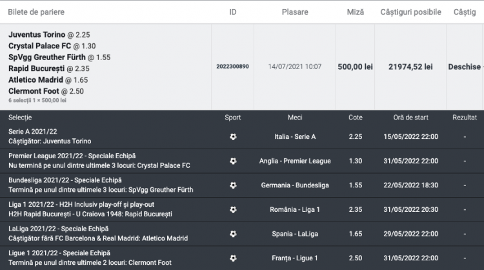The image size is (484, 270).
Task: Click the football icon in the Atletico Madrid row
Action: coord(233,234)
